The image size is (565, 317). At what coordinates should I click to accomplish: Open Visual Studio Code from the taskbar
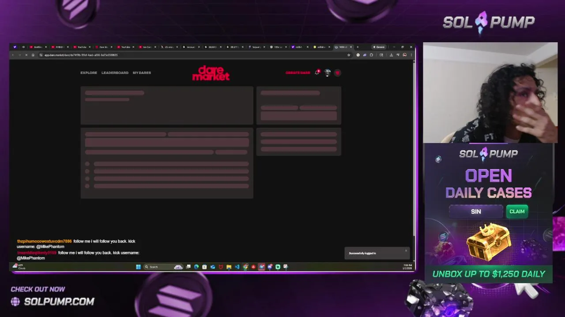pyautogui.click(x=237, y=267)
